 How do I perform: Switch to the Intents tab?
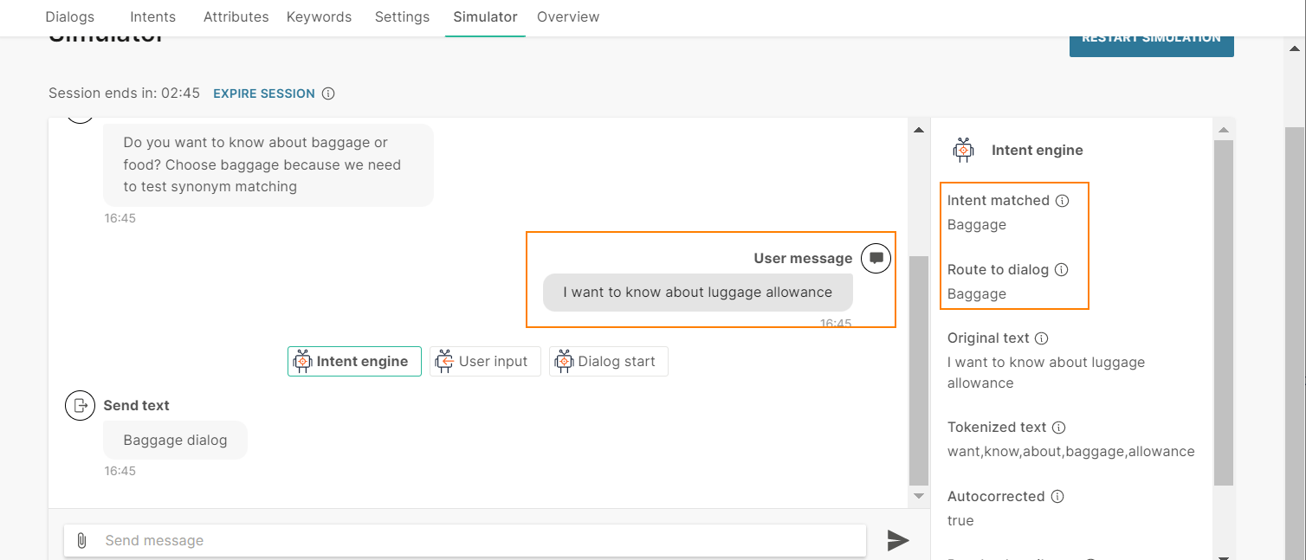point(152,16)
